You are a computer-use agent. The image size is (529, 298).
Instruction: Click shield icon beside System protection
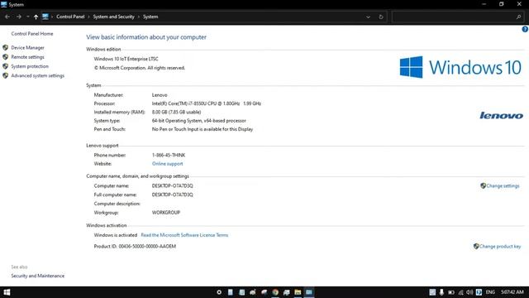[x=6, y=66]
